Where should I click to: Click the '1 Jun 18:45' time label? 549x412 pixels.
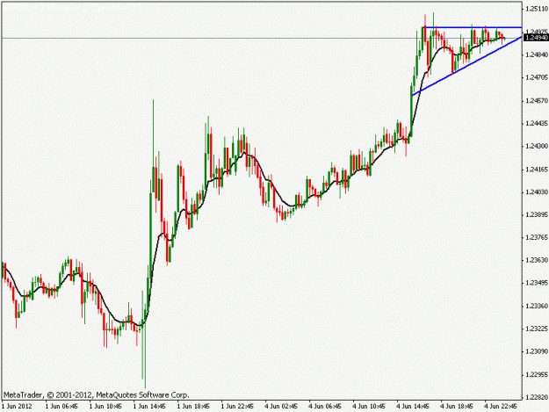[x=193, y=407]
